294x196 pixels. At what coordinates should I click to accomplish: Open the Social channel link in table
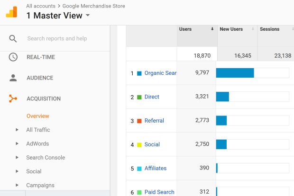pos(152,144)
